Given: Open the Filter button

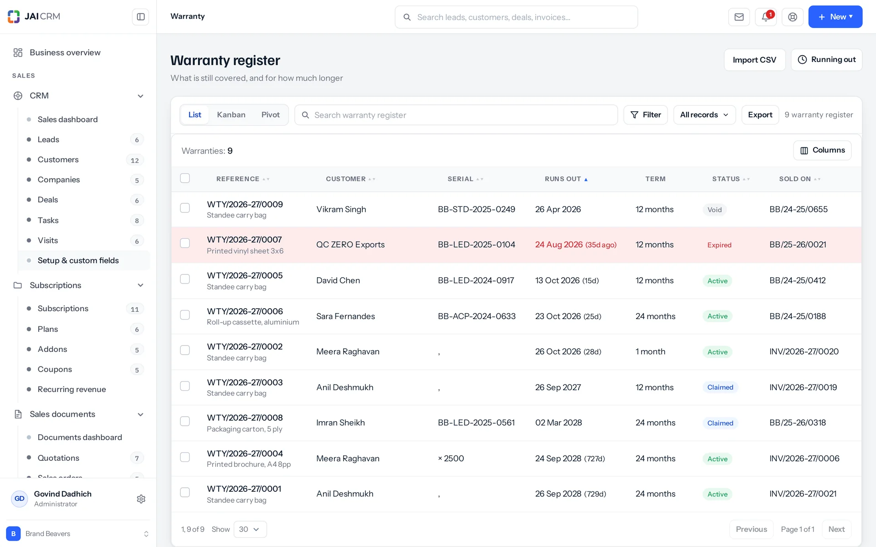Looking at the screenshot, I should pyautogui.click(x=646, y=115).
